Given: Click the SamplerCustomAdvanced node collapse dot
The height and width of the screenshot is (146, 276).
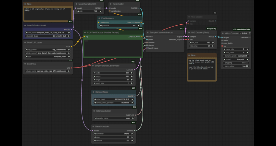Looking at the screenshot, I should (x=147, y=32).
